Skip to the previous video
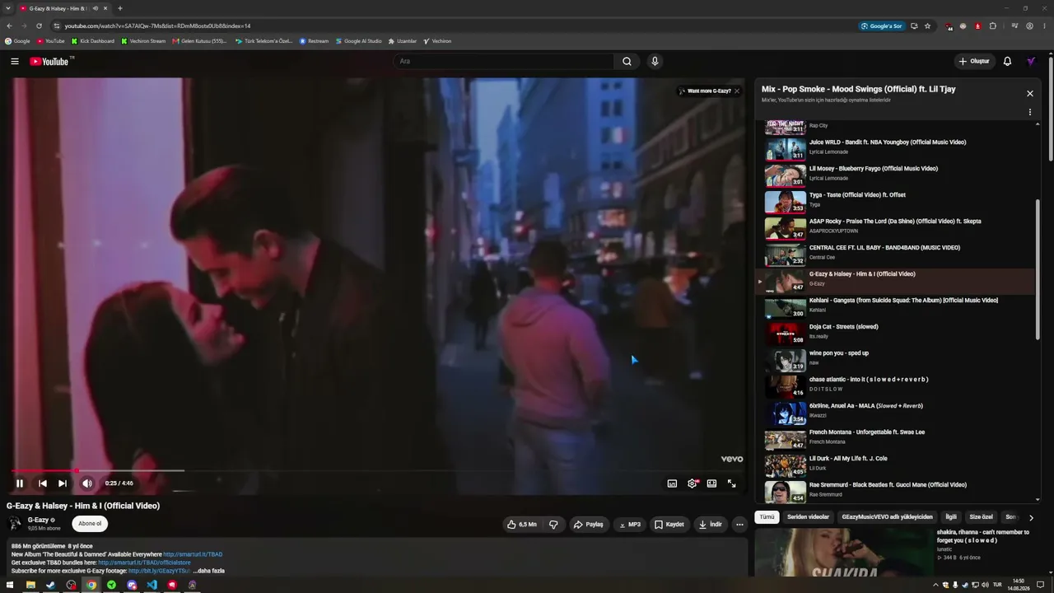1054x593 pixels. [42, 483]
